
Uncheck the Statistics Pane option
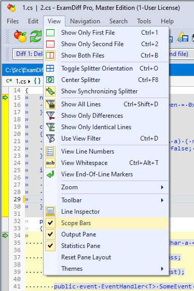coord(50,246)
